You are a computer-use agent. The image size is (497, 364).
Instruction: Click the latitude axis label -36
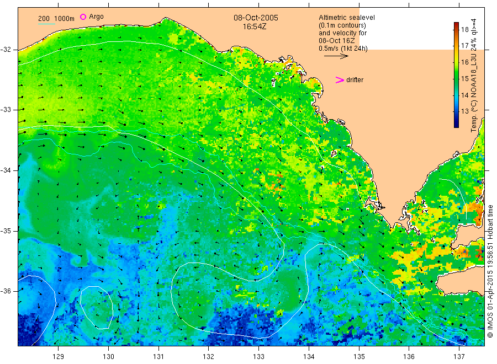point(6,291)
